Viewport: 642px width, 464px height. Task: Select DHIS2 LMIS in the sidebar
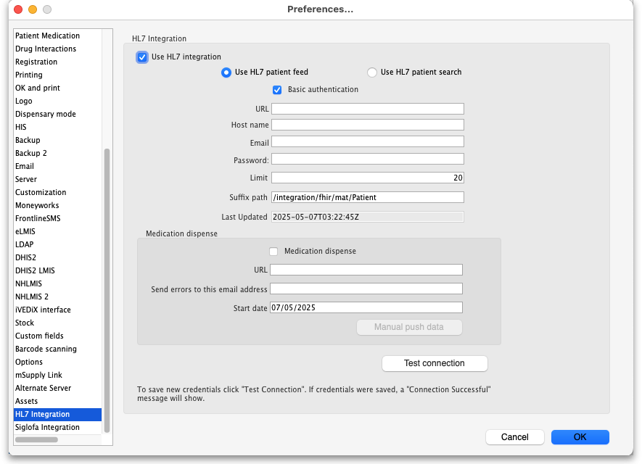click(35, 271)
